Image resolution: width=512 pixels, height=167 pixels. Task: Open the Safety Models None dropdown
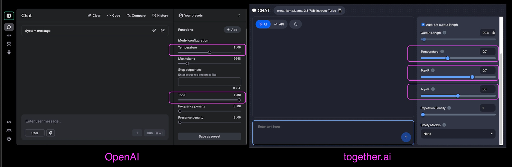point(458,134)
